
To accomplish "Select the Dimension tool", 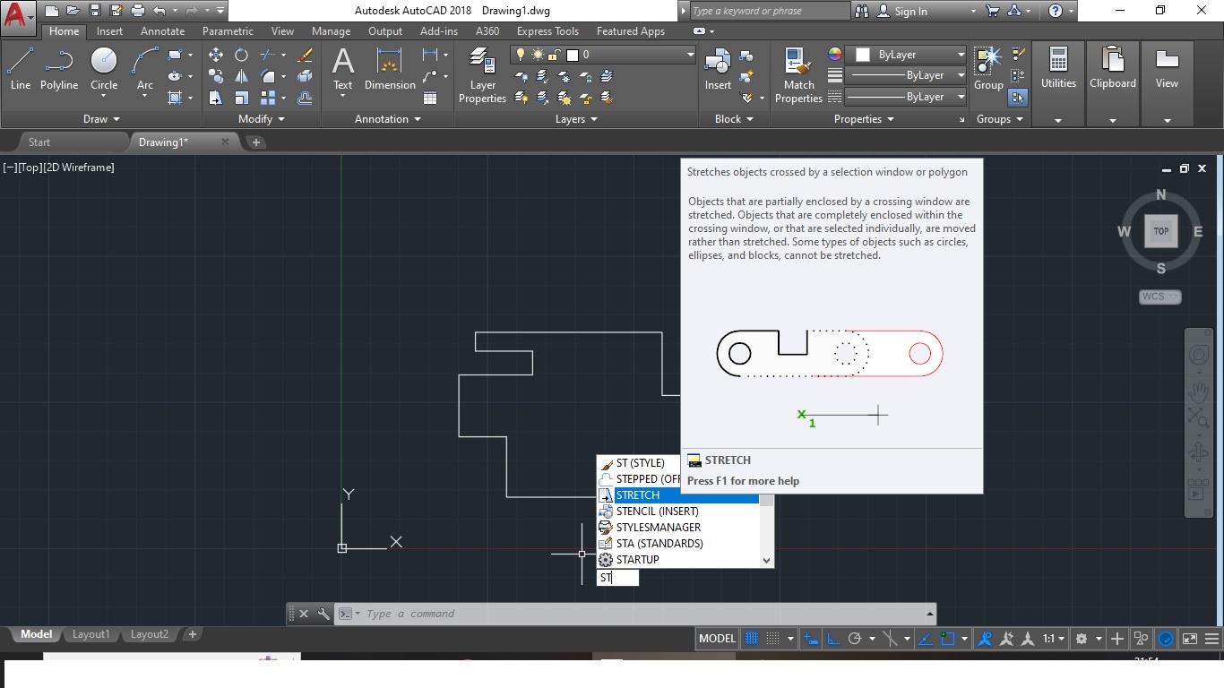I will pos(390,70).
